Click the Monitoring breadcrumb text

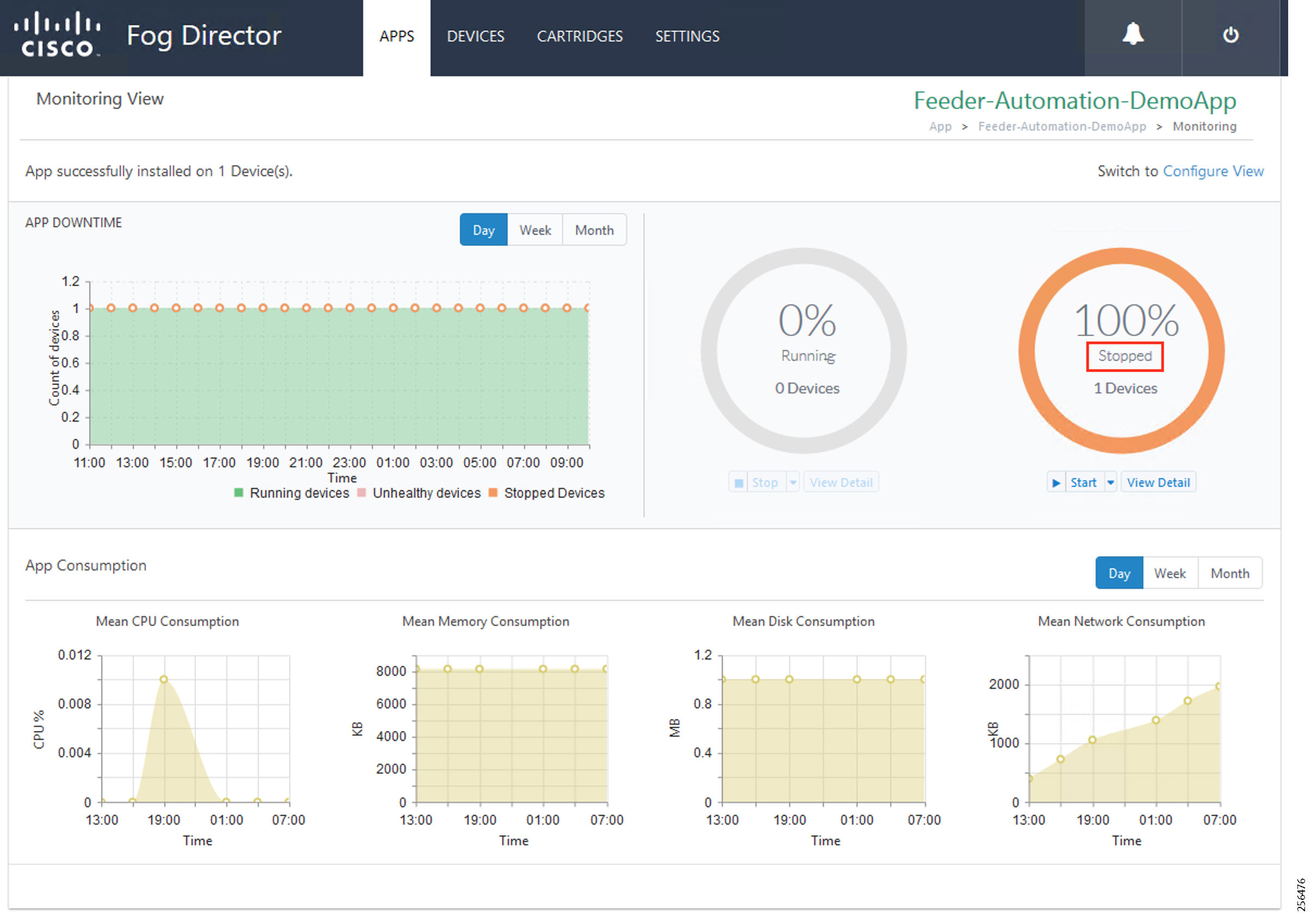coord(1204,126)
